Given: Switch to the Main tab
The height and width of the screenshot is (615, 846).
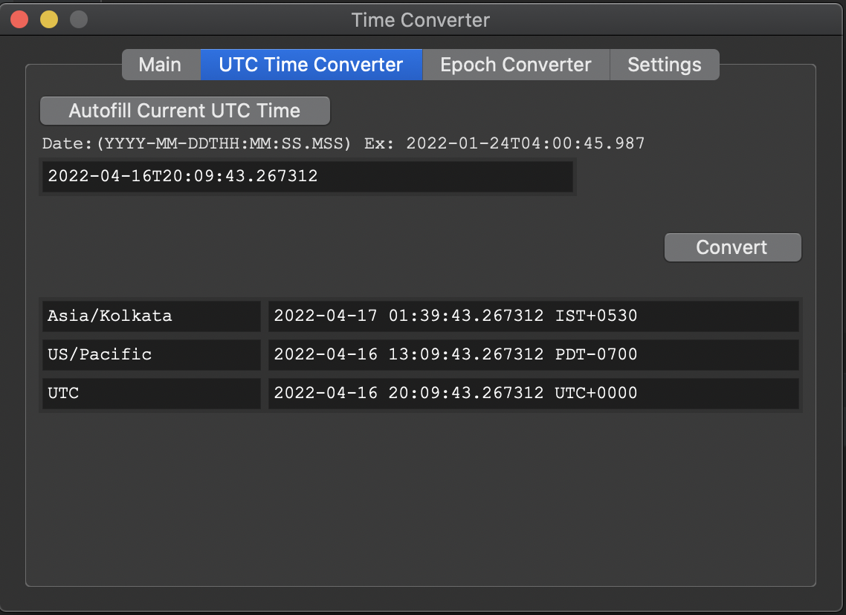Looking at the screenshot, I should pos(160,65).
